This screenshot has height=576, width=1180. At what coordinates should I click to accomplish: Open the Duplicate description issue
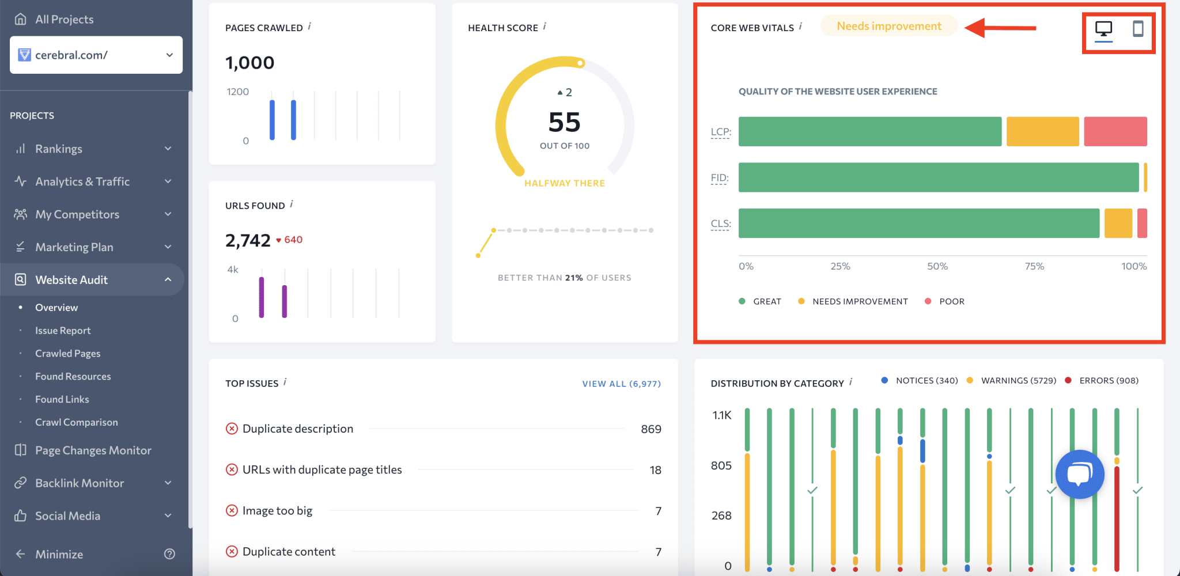(297, 429)
